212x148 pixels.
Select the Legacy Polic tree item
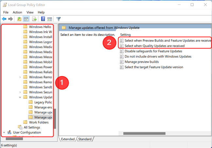(43, 102)
